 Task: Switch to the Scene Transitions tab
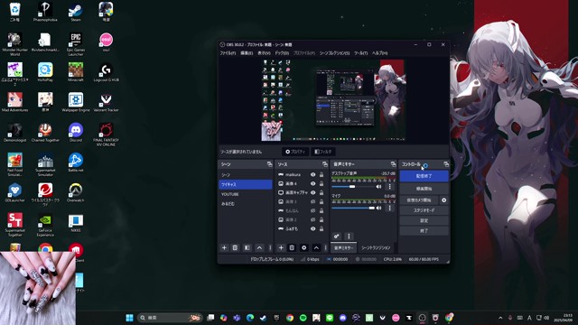point(376,248)
